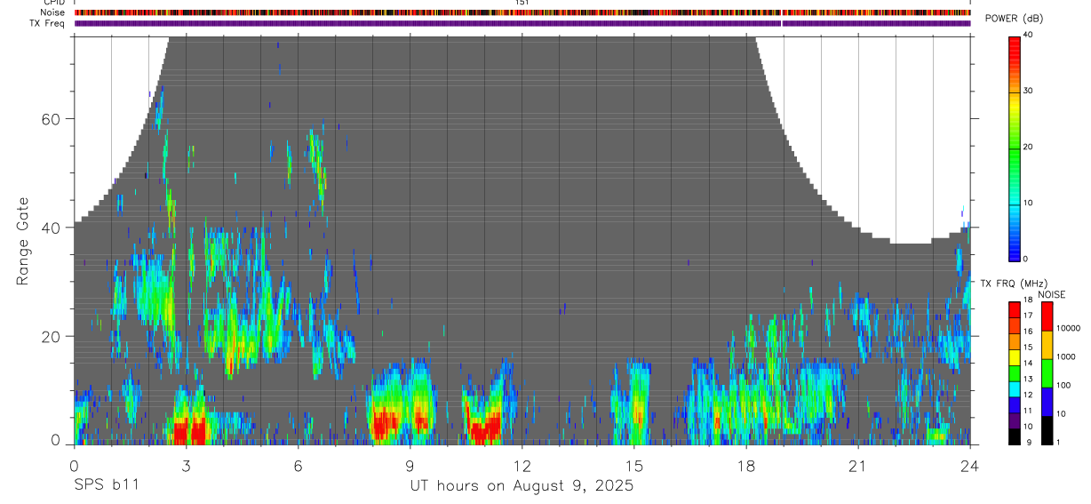Click the x-axis tick label 9
This screenshot has width=1091, height=504.
(410, 465)
